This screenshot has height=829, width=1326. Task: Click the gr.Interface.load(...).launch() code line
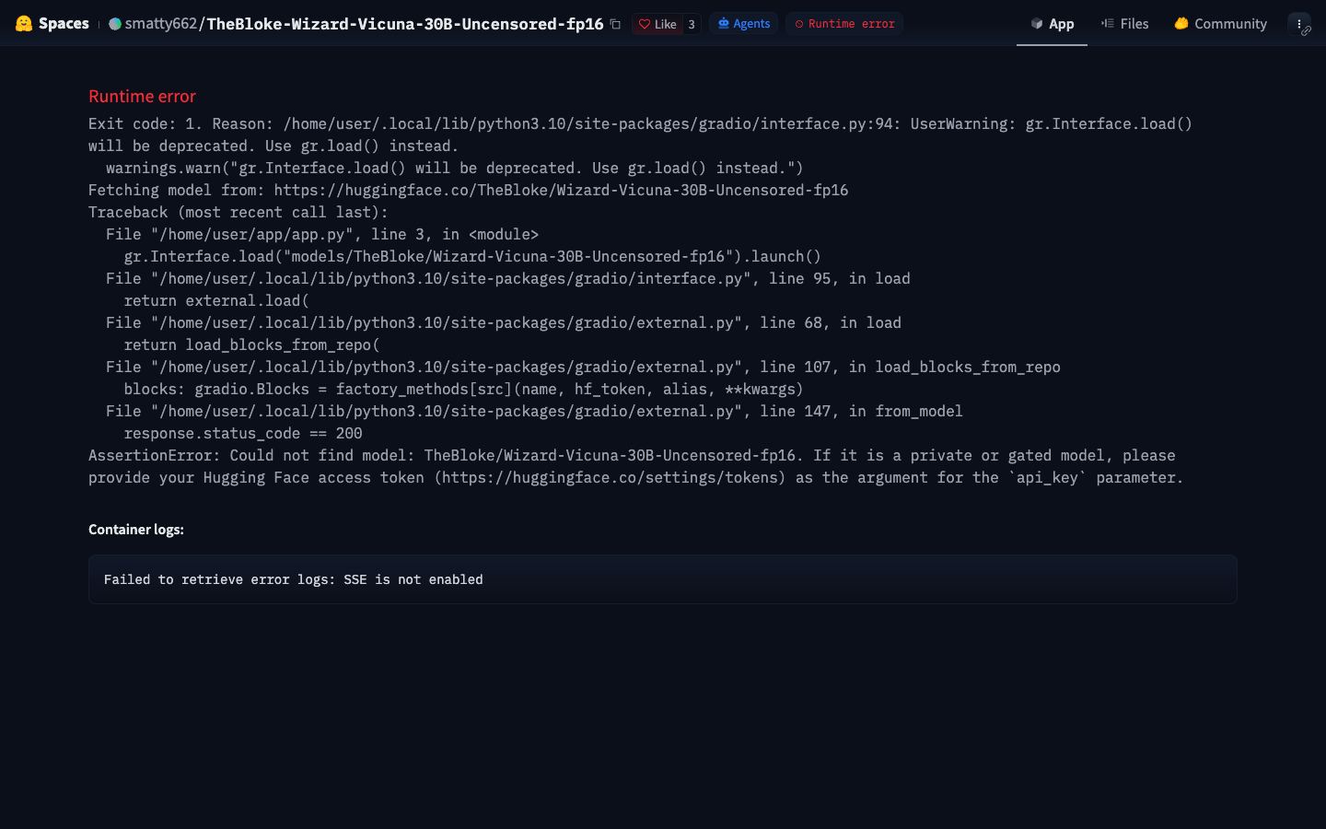coord(472,256)
